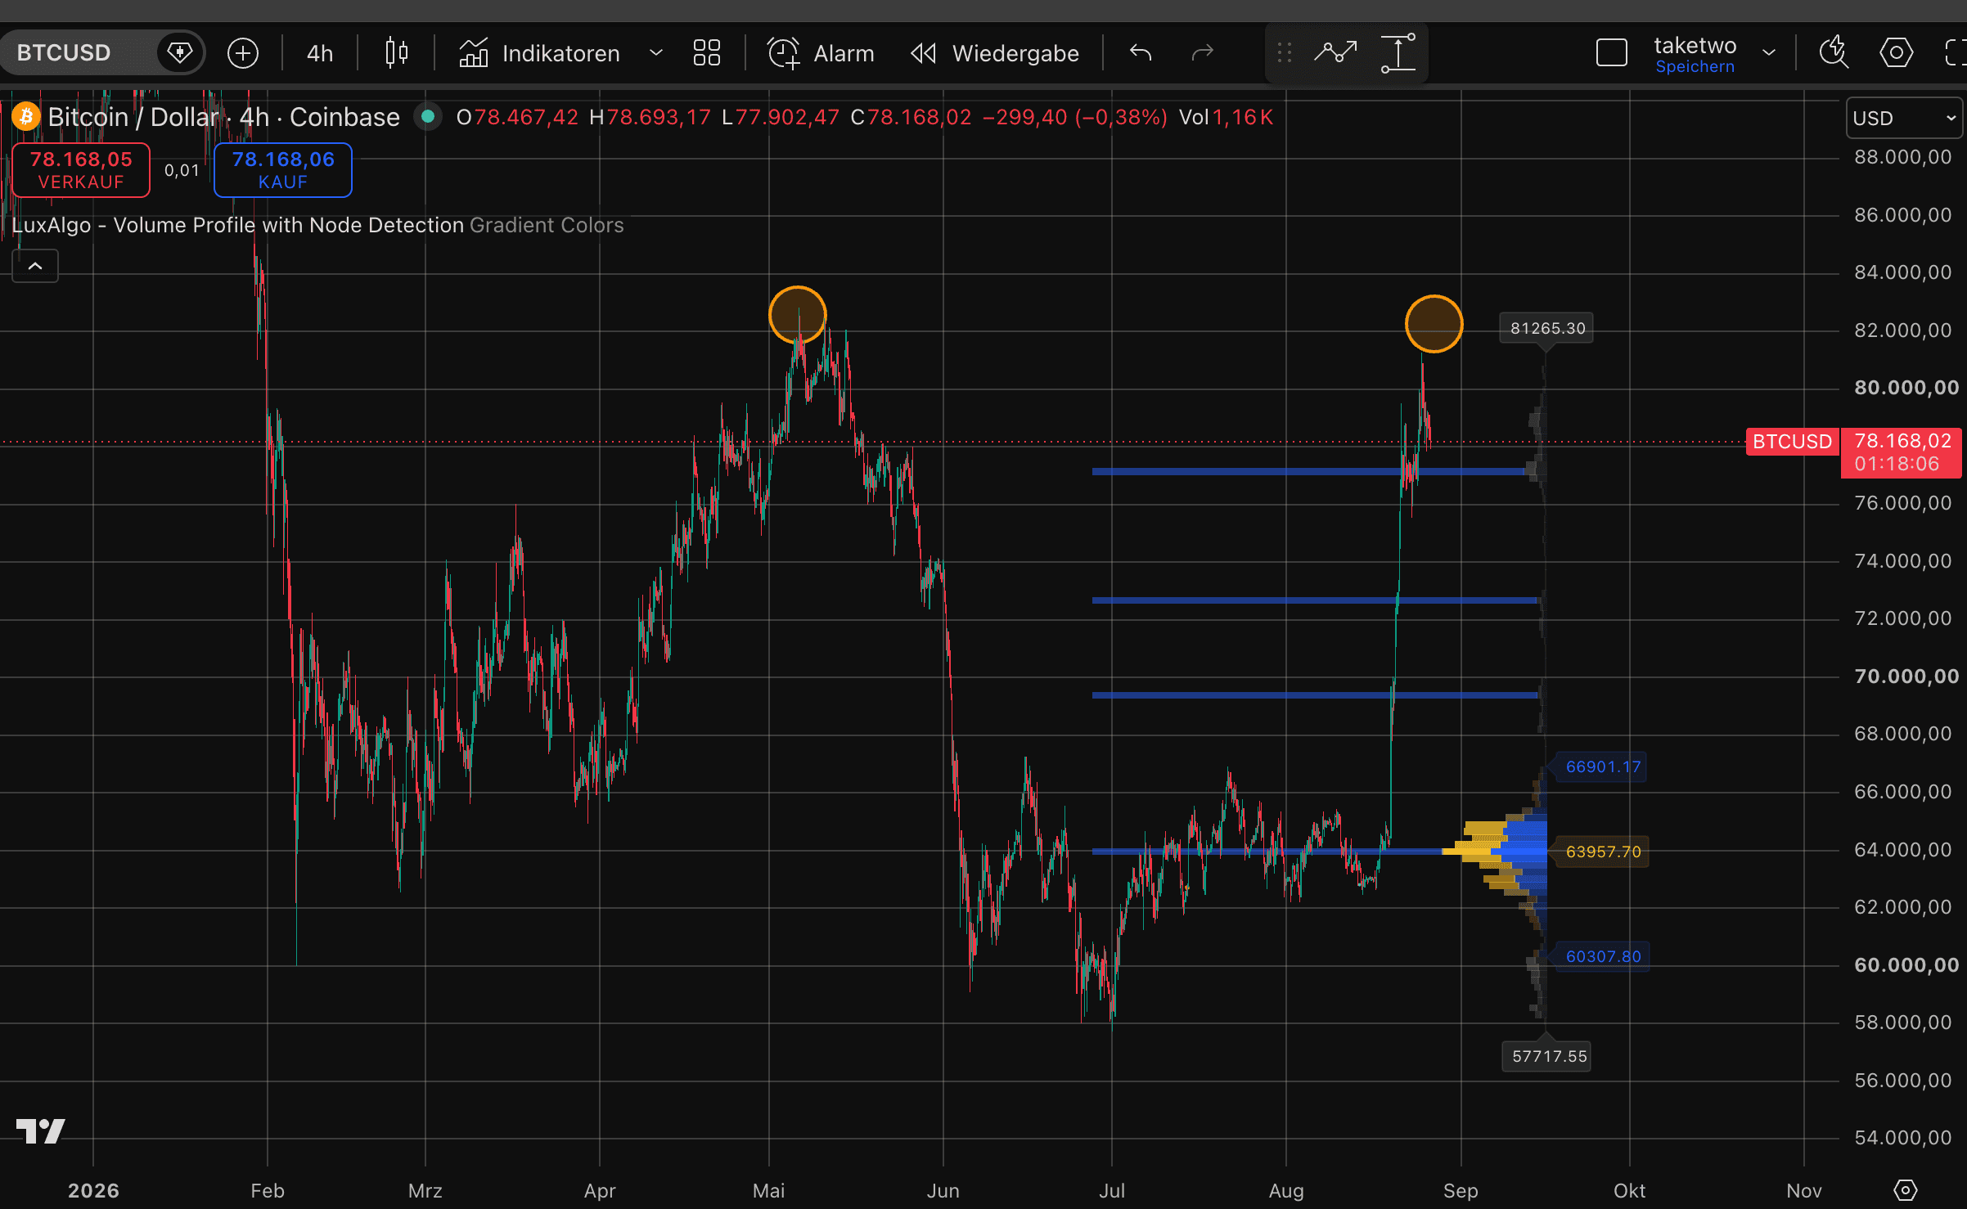Grab the floating drawing toolbar handle
Image resolution: width=1967 pixels, height=1209 pixels.
tap(1285, 53)
